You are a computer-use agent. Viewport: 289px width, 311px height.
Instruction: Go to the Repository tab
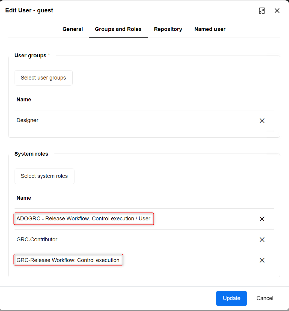point(168,29)
